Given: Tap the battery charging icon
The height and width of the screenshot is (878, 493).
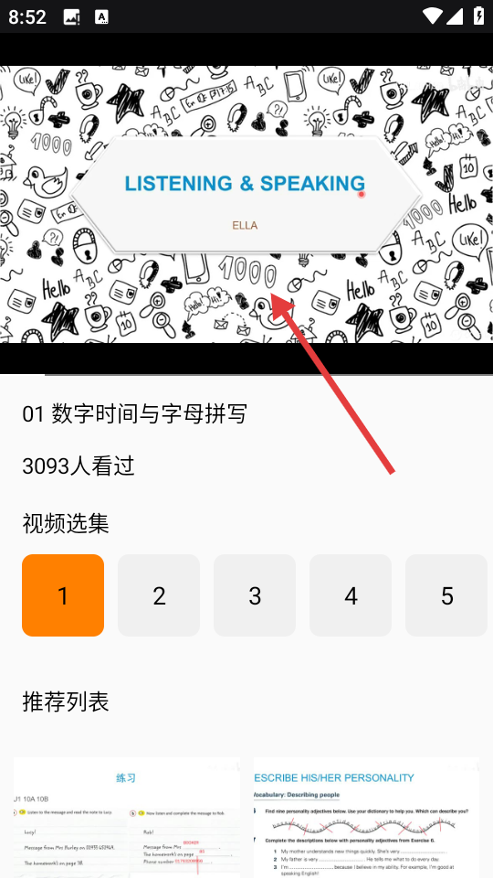Looking at the screenshot, I should 479,16.
